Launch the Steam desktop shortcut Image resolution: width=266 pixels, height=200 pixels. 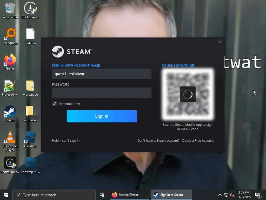coord(10,114)
